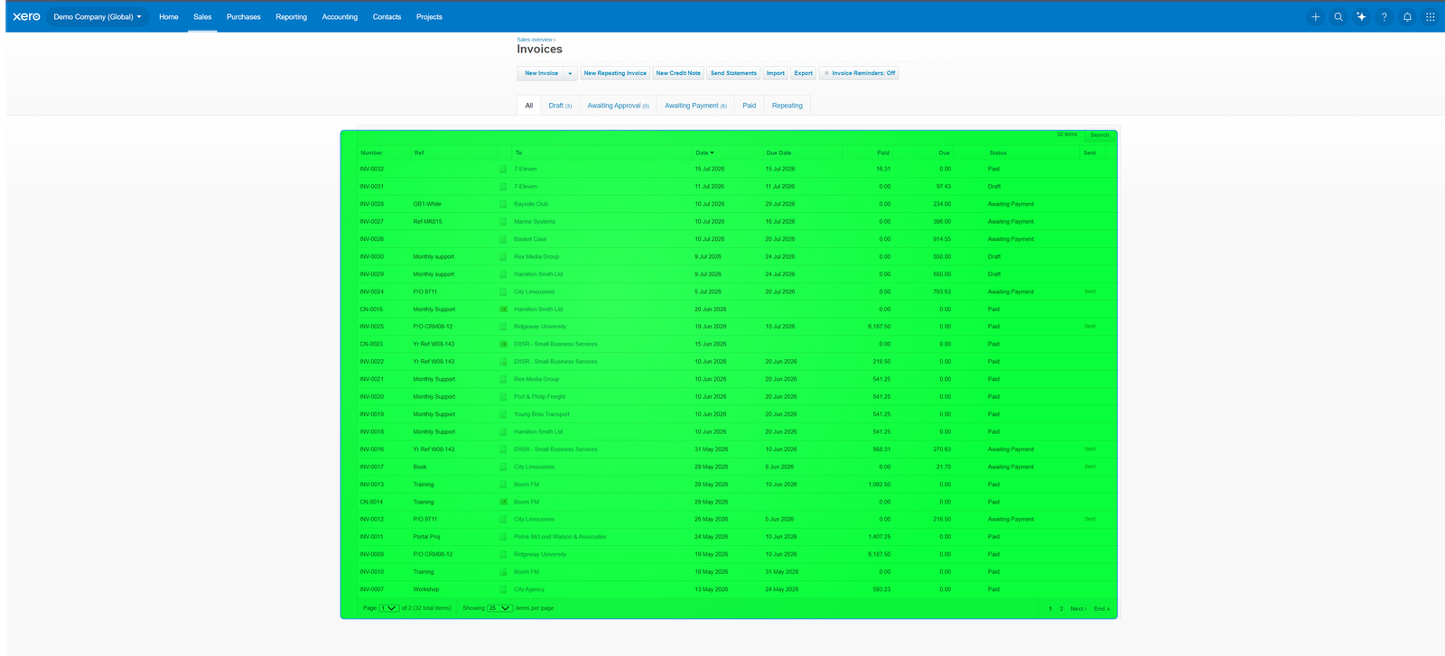Click the document icon in row INV-0027
1445x656 pixels.
tap(503, 221)
